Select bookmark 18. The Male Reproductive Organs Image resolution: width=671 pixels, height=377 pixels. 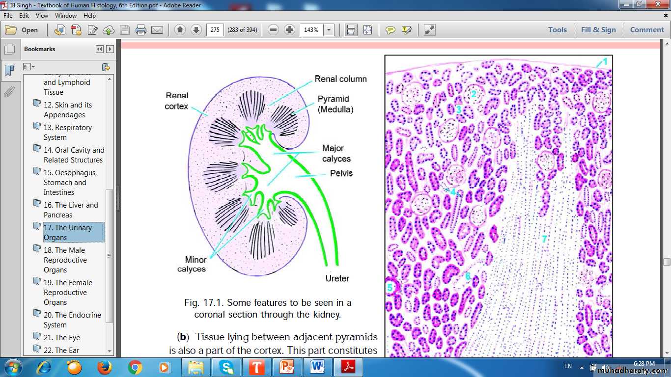(x=65, y=260)
